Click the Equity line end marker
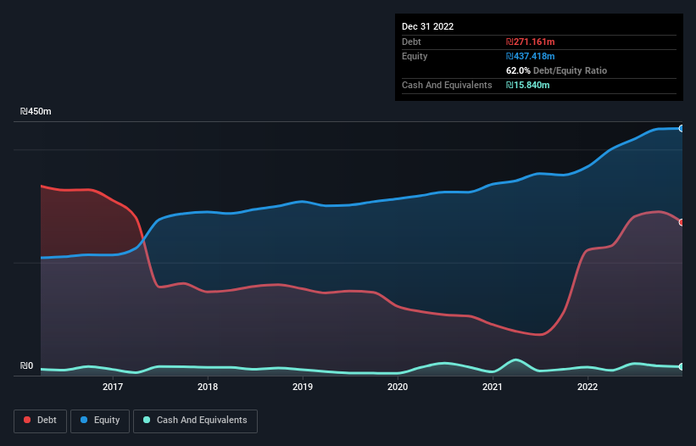The width and height of the screenshot is (696, 446). [x=682, y=128]
